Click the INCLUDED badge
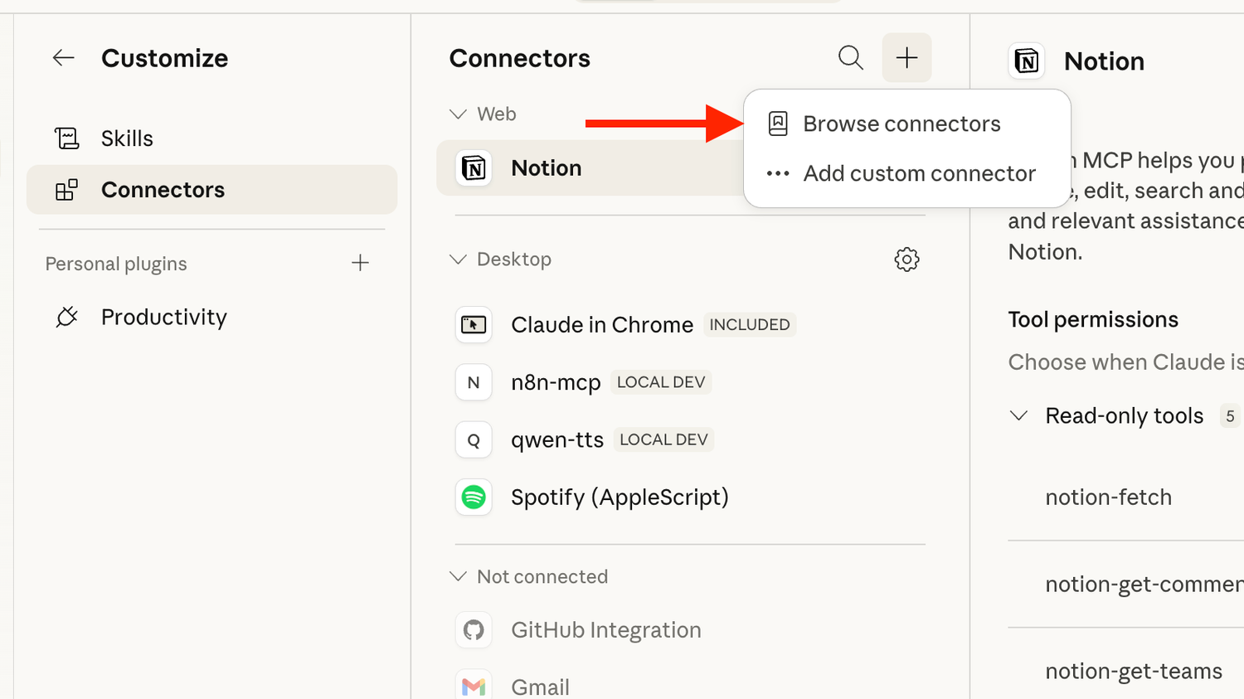Screen dimensions: 1244x699 (x=750, y=325)
